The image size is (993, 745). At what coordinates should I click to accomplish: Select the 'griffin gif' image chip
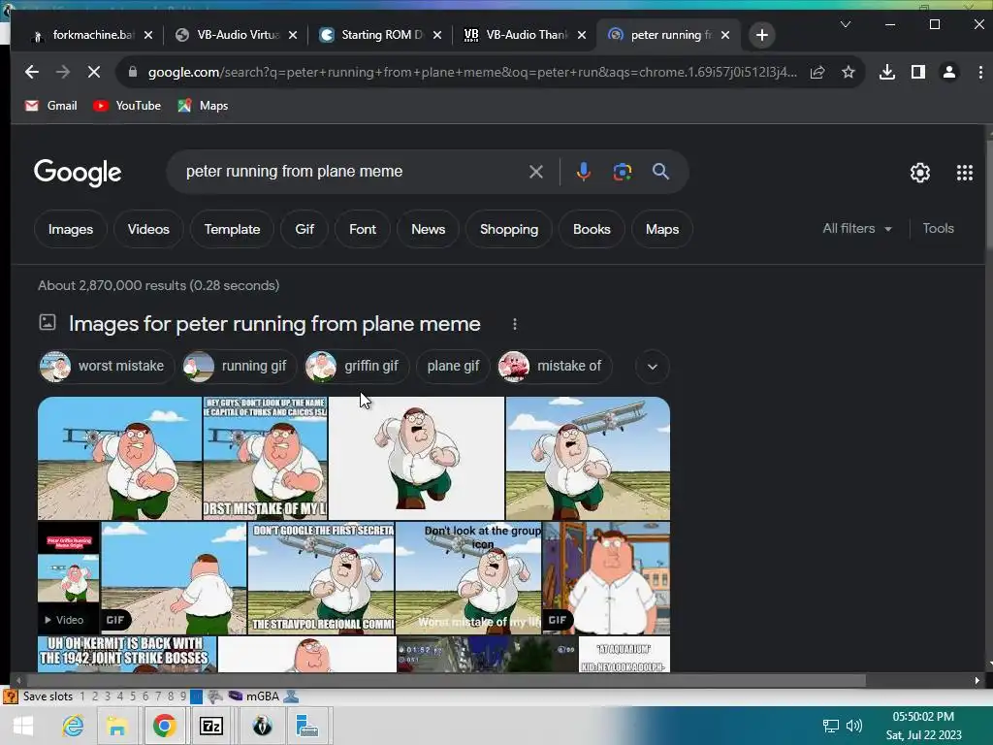(x=357, y=367)
